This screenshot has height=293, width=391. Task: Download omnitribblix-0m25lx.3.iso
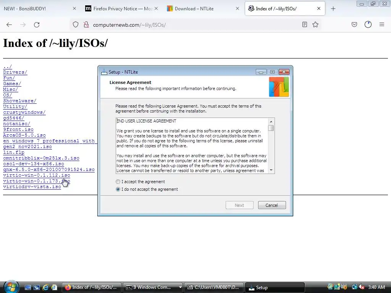click(x=41, y=158)
